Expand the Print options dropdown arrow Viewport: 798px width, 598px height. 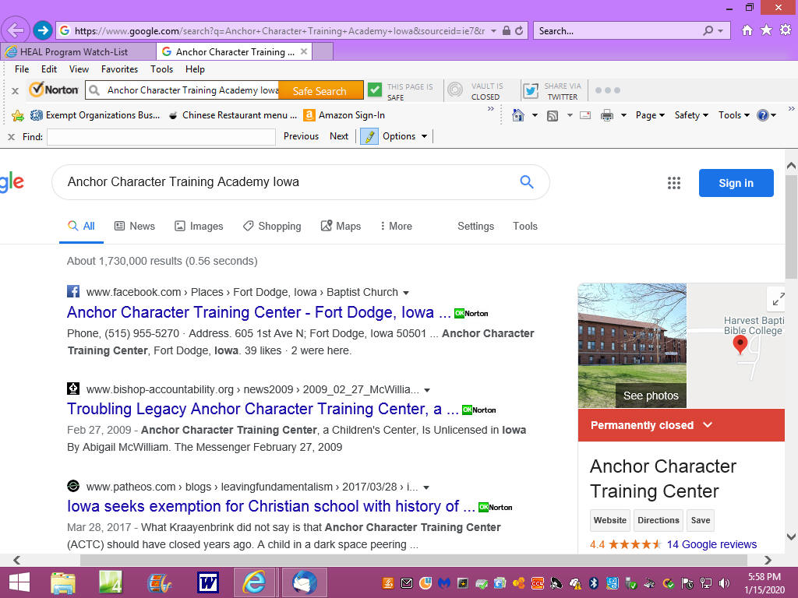pos(623,115)
